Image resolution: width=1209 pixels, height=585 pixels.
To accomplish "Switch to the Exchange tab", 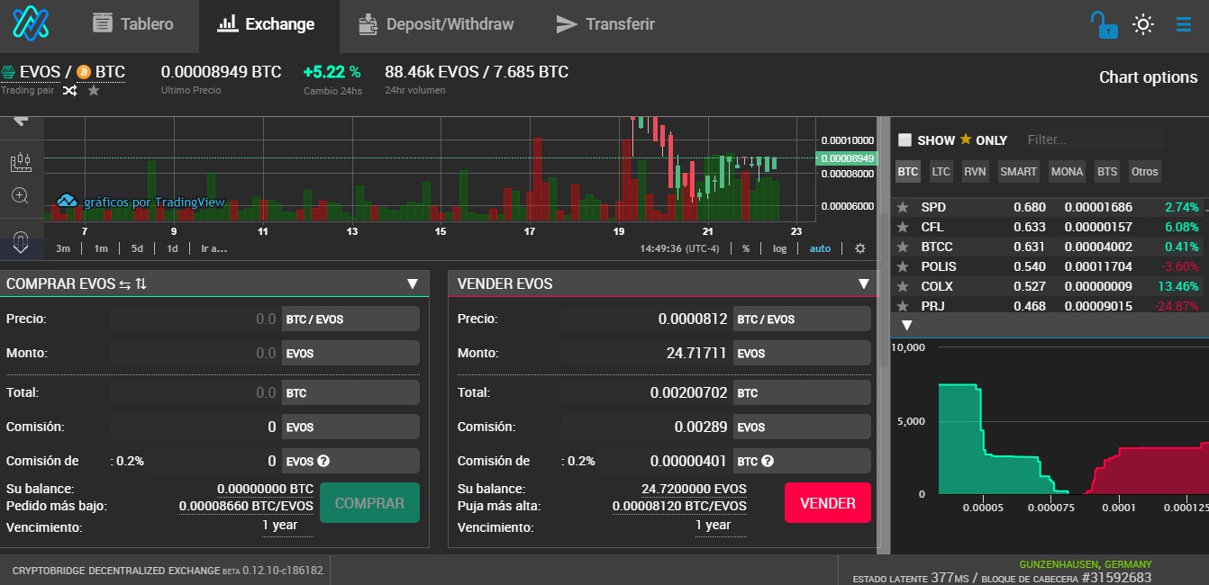I will (267, 24).
